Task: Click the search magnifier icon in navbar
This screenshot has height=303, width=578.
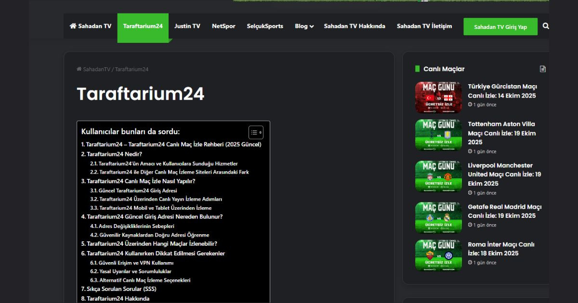Action: click(545, 26)
